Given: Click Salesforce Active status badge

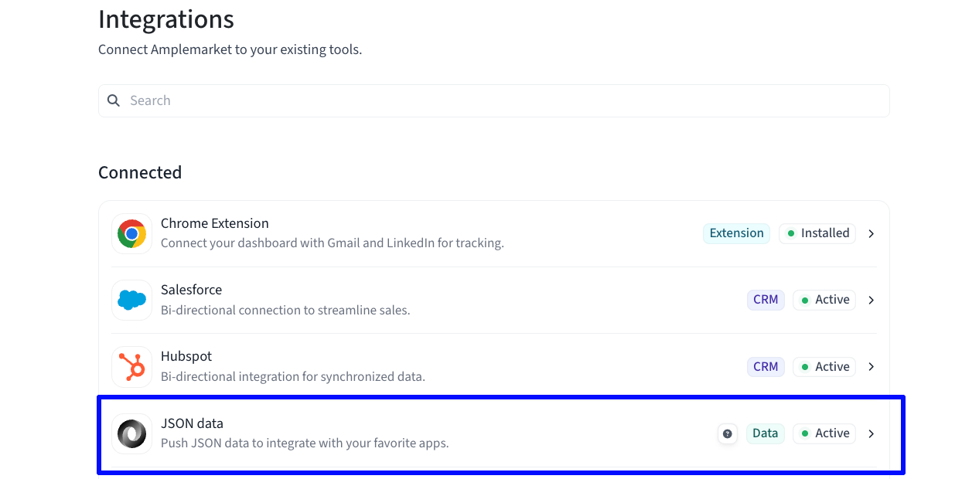Looking at the screenshot, I should (x=824, y=300).
